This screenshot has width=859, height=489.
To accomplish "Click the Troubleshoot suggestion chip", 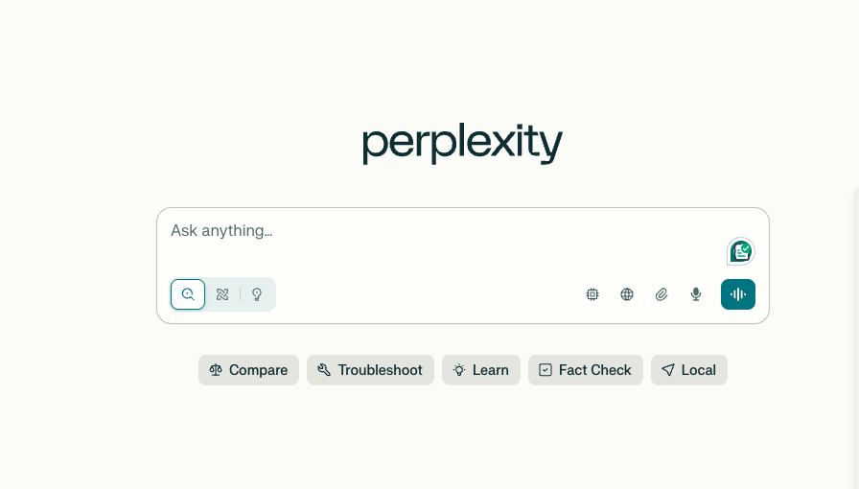I will click(x=370, y=370).
